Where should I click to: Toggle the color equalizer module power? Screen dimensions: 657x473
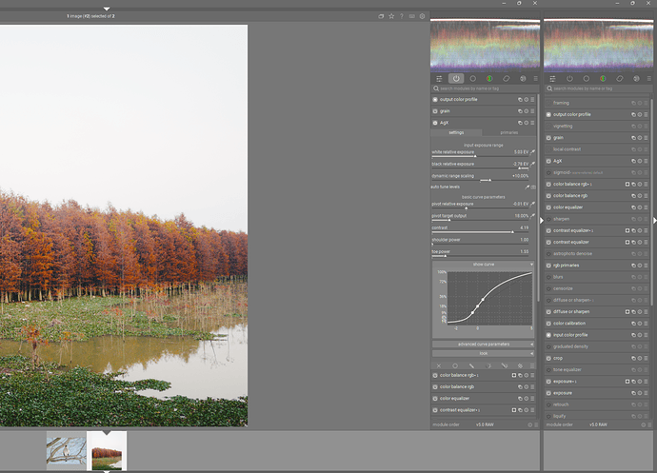tap(435, 398)
